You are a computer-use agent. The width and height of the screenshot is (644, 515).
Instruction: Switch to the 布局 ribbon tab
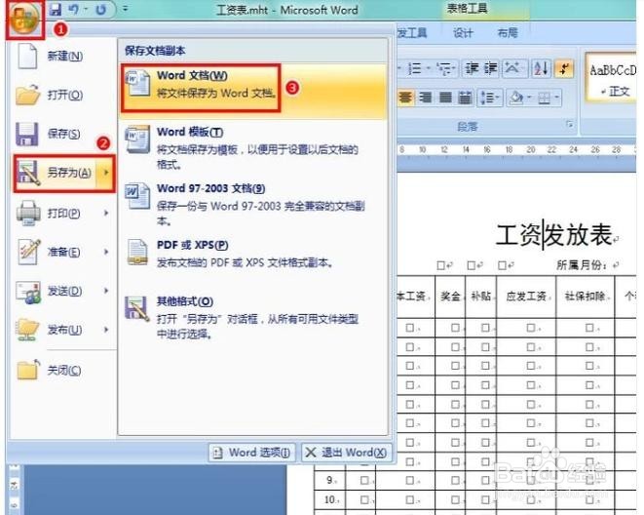(508, 33)
